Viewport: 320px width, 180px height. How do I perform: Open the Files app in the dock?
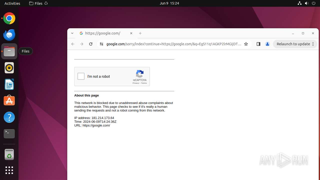(x=9, y=51)
